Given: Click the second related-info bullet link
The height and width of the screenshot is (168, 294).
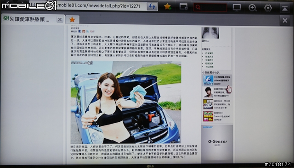Looking at the screenshot, I should [209, 57].
